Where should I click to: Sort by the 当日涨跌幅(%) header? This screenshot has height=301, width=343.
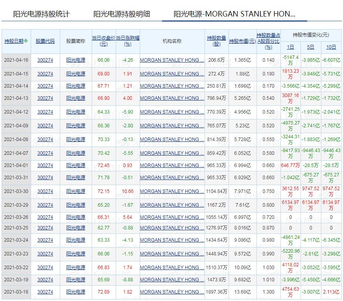[x=127, y=41]
